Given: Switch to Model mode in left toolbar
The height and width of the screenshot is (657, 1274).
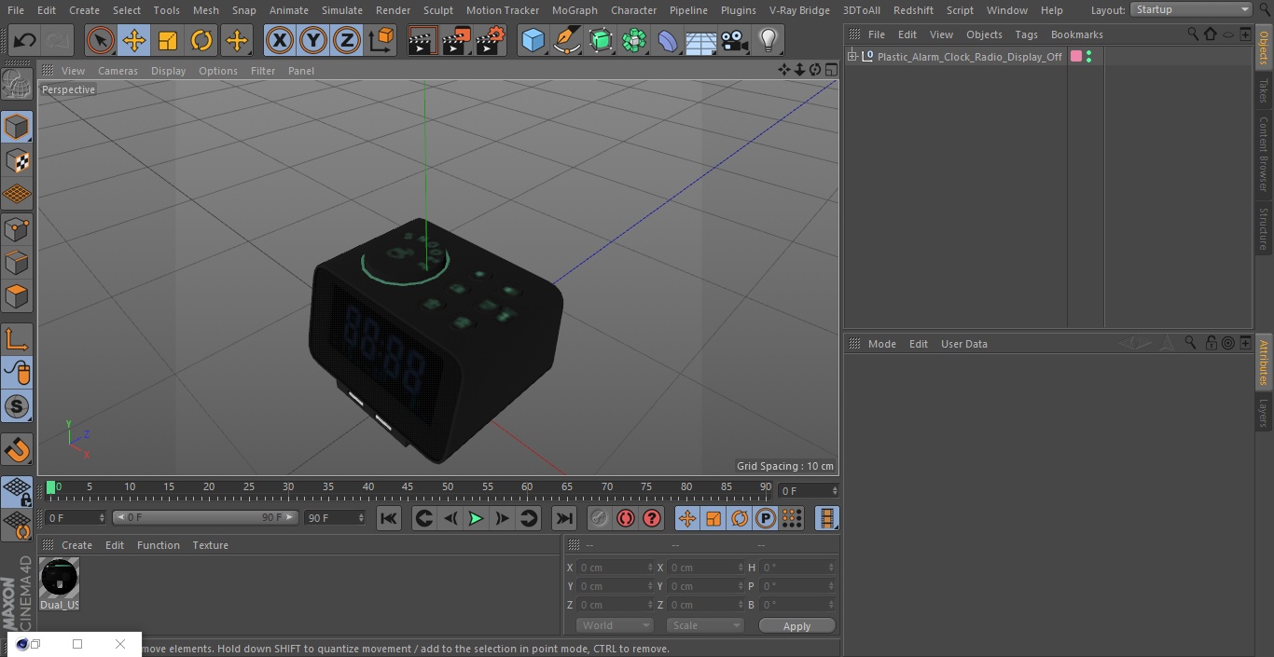Looking at the screenshot, I should (x=17, y=127).
